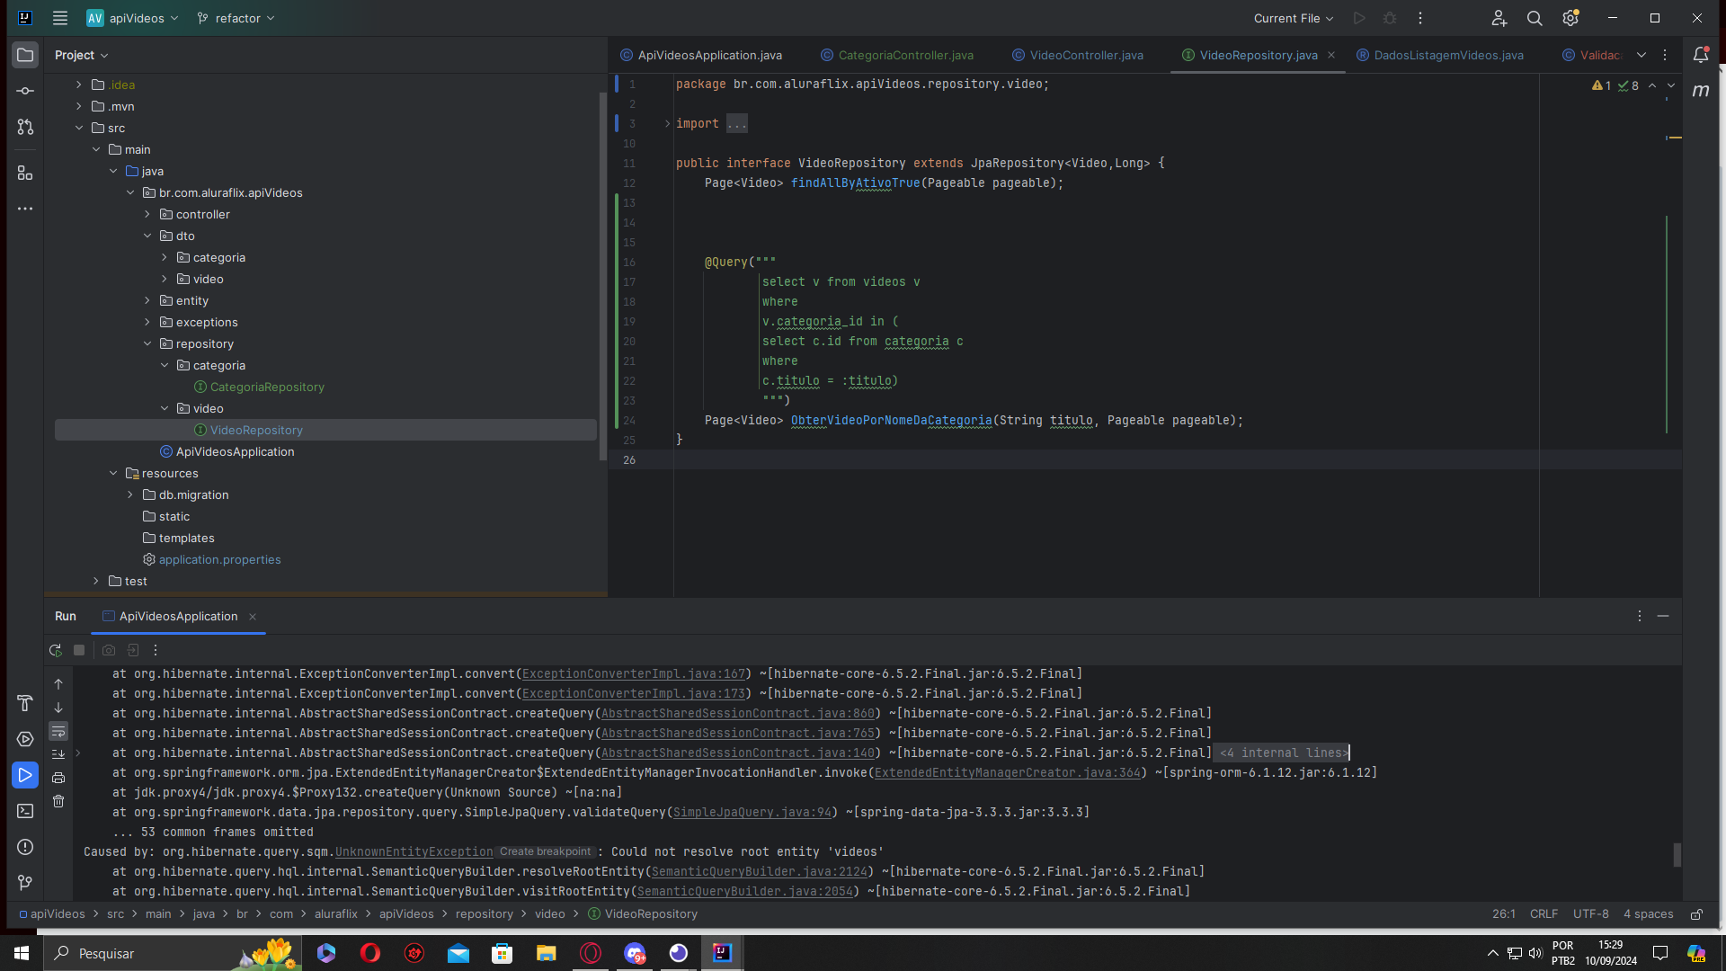The width and height of the screenshot is (1726, 971).
Task: Open the apiVideos project dropdown
Action: (132, 18)
